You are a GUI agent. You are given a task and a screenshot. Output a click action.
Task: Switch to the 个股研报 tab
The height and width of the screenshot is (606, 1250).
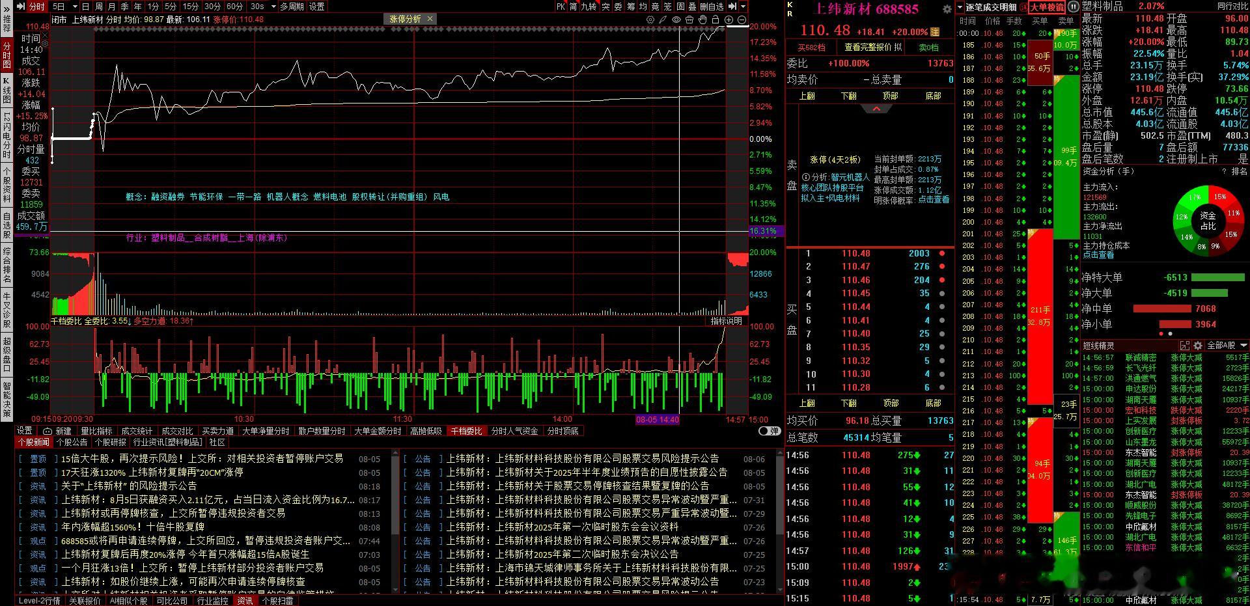click(x=110, y=442)
